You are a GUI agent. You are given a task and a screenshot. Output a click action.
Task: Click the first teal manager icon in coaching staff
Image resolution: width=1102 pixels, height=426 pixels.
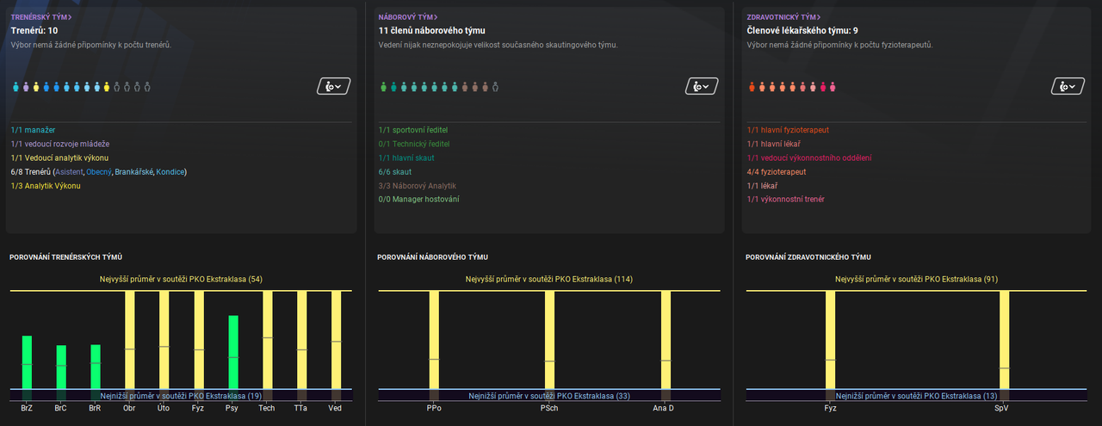tap(15, 87)
